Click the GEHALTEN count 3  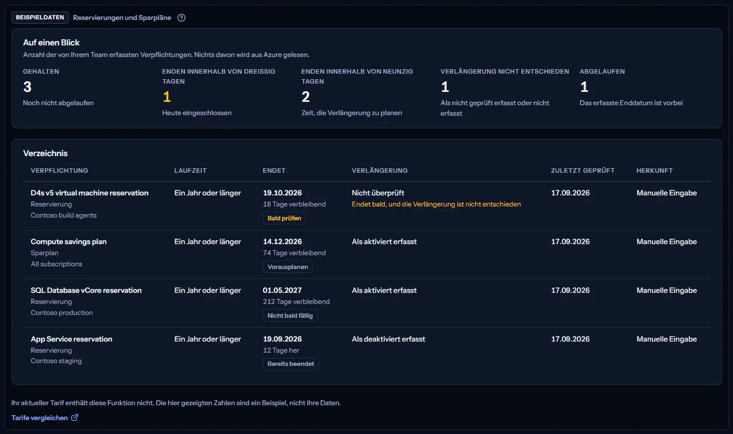(27, 87)
